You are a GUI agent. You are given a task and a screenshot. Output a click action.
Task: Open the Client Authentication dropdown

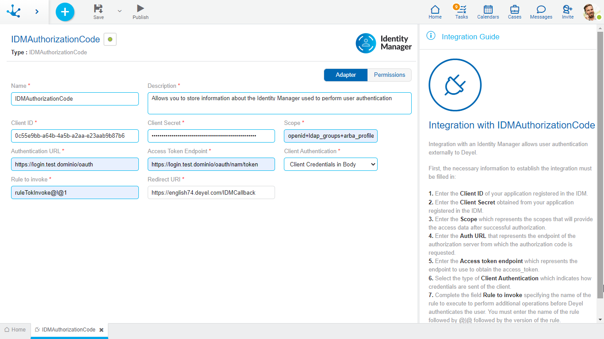point(331,164)
